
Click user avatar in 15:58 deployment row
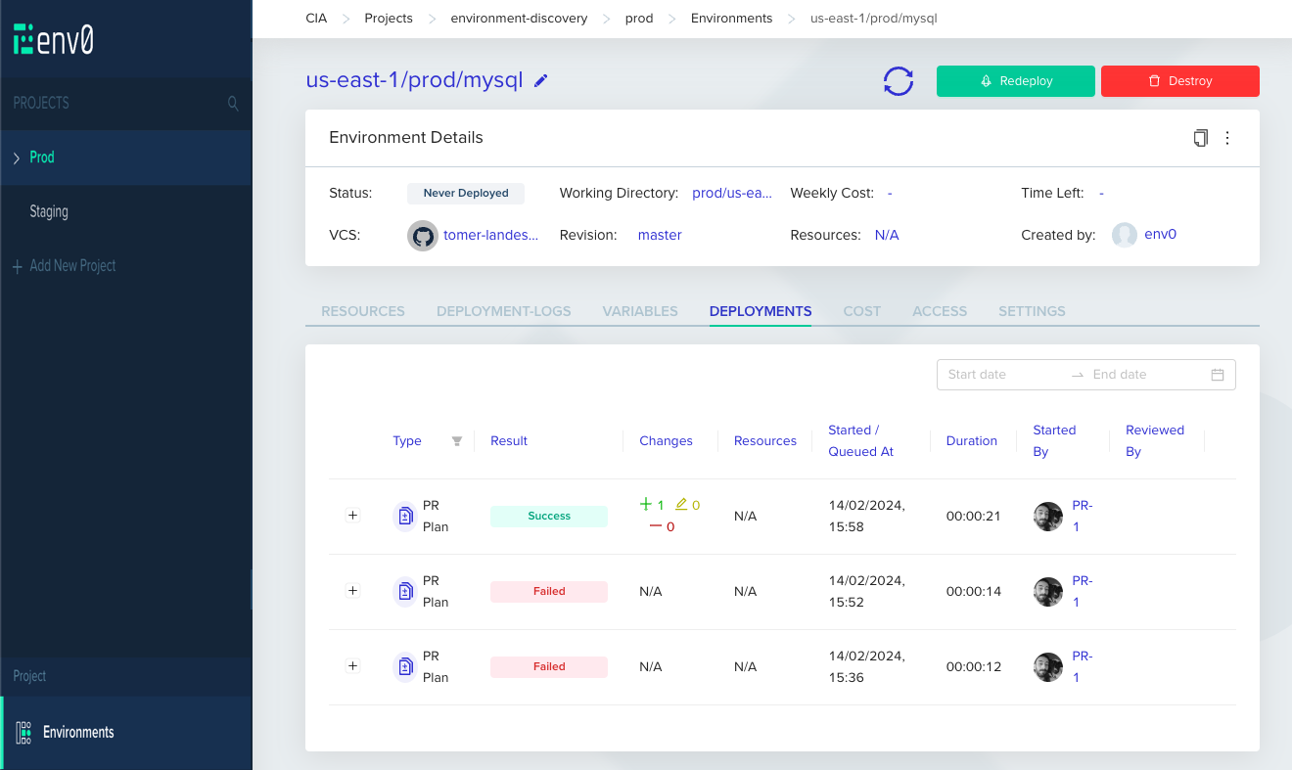pyautogui.click(x=1048, y=517)
